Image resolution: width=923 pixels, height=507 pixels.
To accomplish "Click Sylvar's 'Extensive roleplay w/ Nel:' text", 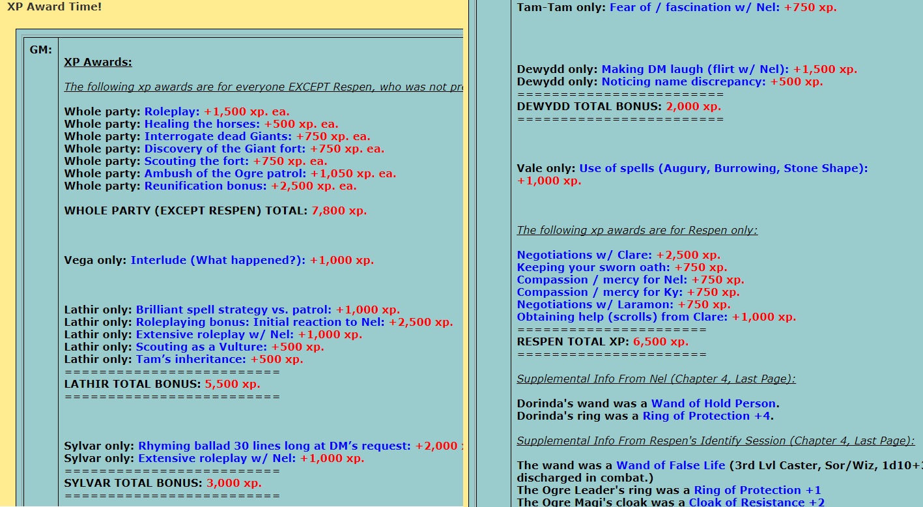I will point(217,459).
